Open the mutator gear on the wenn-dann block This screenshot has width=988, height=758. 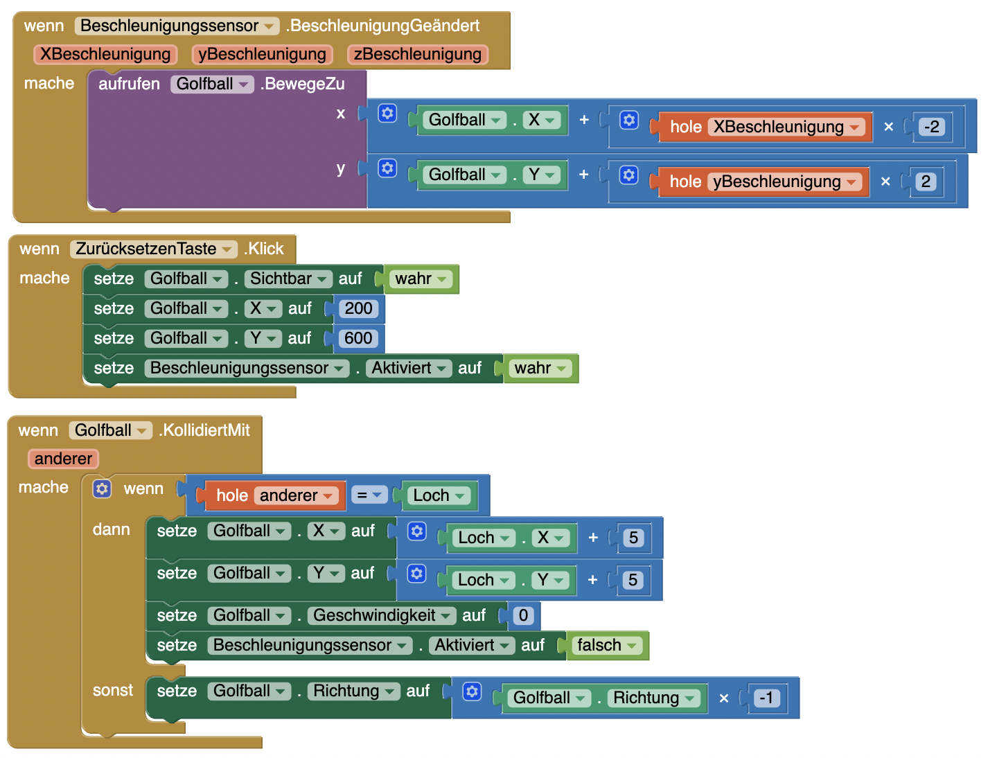coord(102,489)
